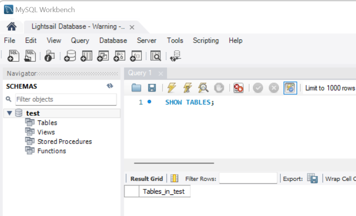This screenshot has width=356, height=216.
Task: Rollback the current transaction
Action: (x=274, y=88)
